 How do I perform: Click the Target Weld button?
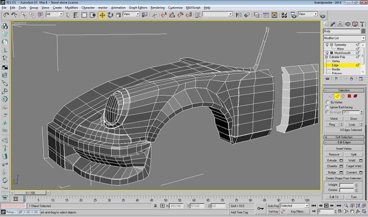coord(353,166)
